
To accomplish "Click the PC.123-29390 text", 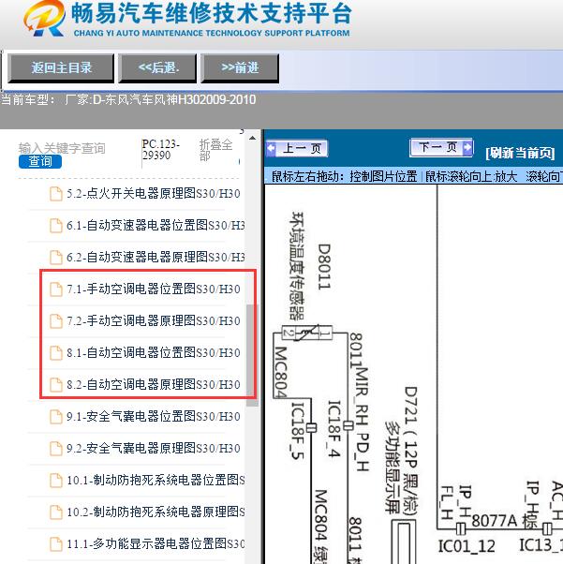I will click(160, 150).
